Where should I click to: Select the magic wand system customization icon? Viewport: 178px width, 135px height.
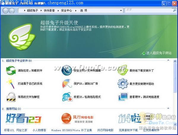pyautogui.click(x=11, y=83)
